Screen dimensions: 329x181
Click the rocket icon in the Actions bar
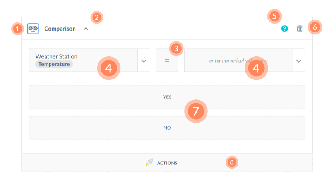149,163
